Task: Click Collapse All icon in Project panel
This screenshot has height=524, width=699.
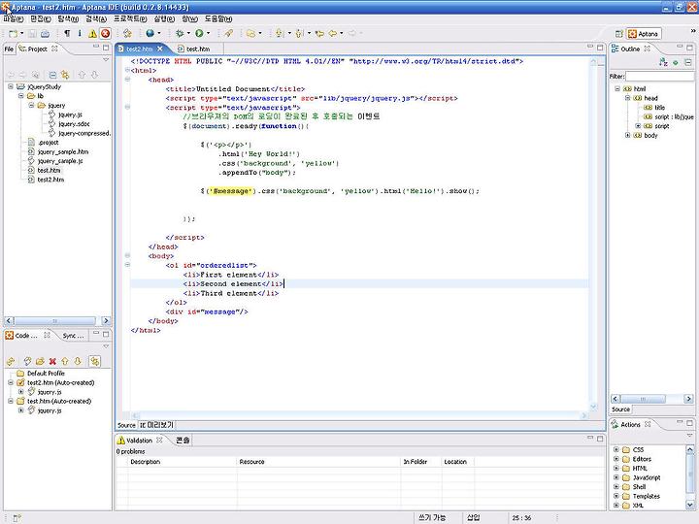Action: pyautogui.click(x=52, y=75)
